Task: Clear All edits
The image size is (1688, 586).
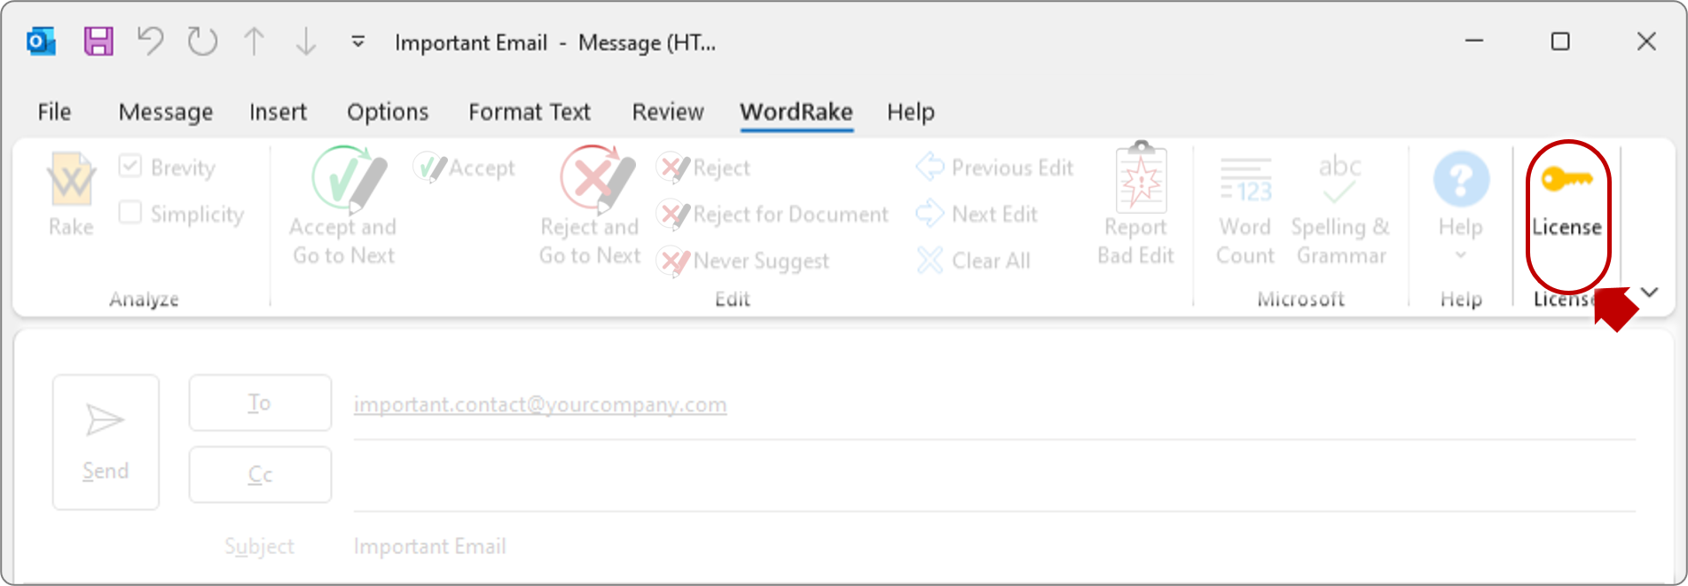Action: click(973, 261)
